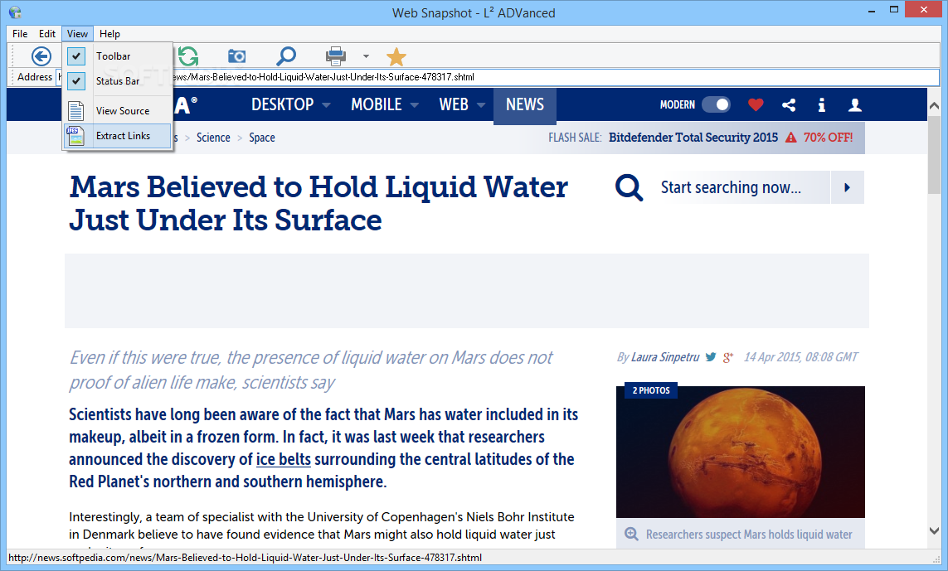Toggle the Status Bar checkbox in View menu
This screenshot has height=571, width=948.
[x=76, y=81]
